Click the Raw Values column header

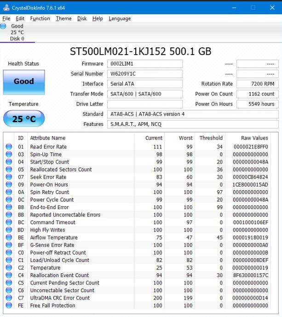tap(248, 138)
